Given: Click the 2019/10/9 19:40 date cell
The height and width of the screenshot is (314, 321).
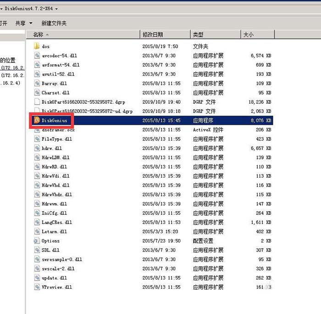Looking at the screenshot, I should pyautogui.click(x=161, y=102).
